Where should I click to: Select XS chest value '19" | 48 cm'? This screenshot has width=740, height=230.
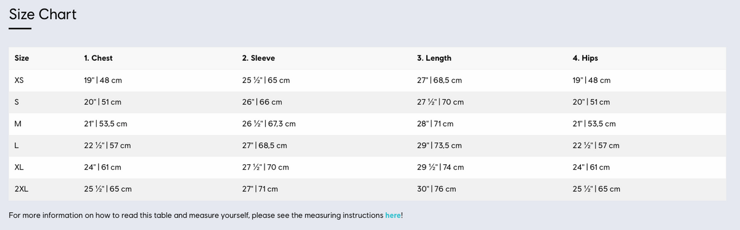[x=103, y=81]
